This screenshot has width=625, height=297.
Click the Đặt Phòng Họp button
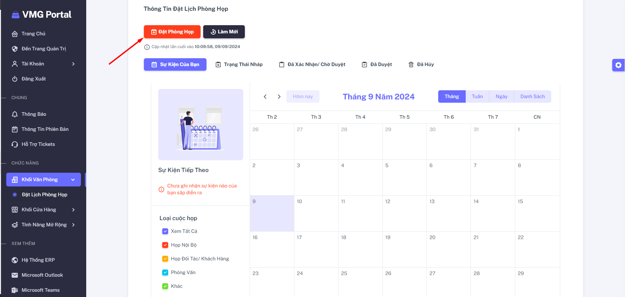172,32
